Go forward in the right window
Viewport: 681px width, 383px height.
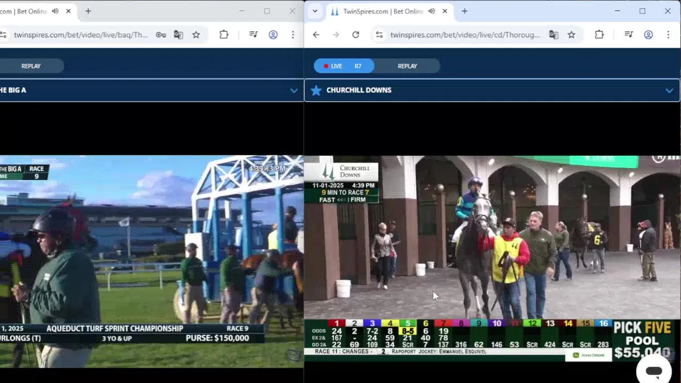coord(336,35)
